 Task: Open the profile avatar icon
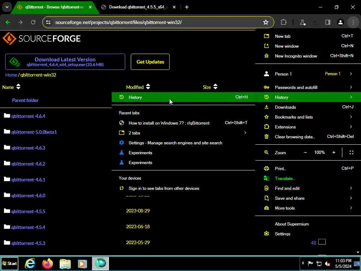click(340, 22)
